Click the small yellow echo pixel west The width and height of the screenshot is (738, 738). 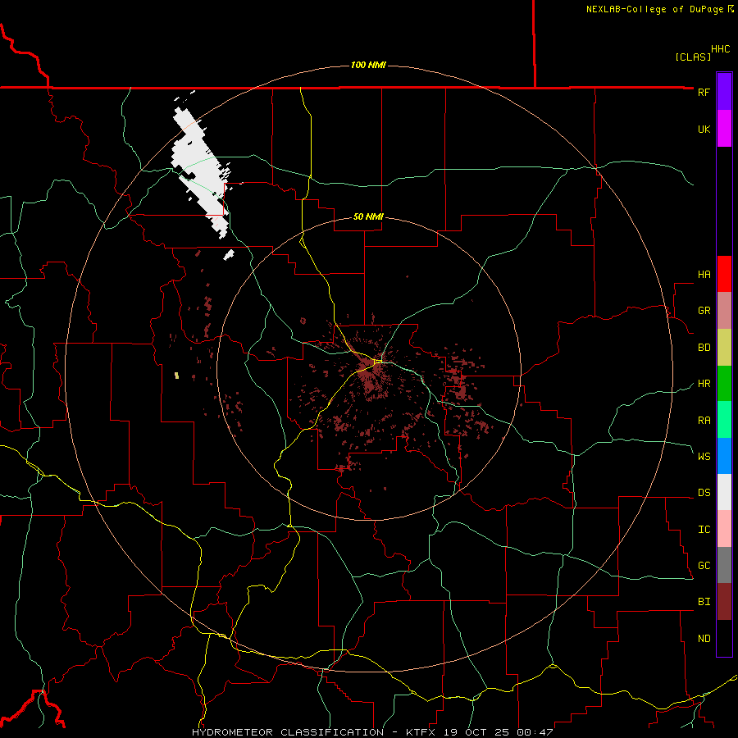(176, 375)
